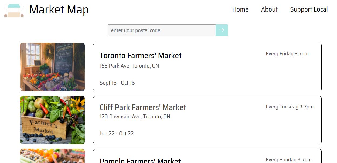Open Pomelo Farmers' Market details
Screen dimensions: 337x163
click(x=140, y=160)
